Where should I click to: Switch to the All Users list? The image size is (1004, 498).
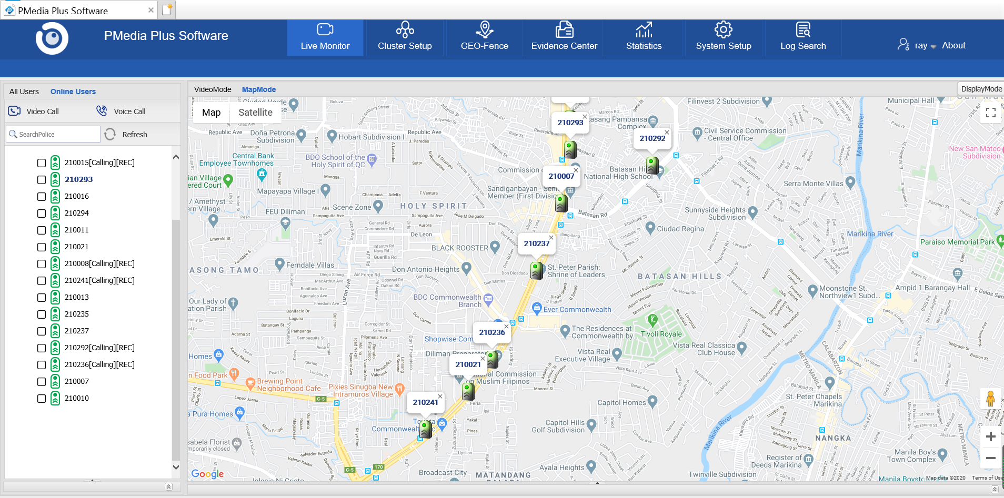(x=24, y=92)
